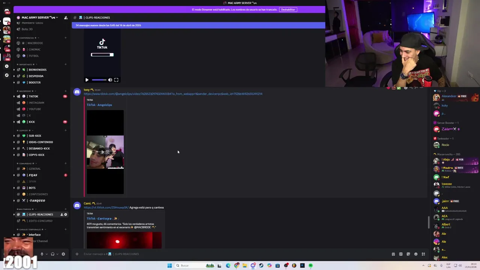Open Cami's vt.tiktok.com link

tap(106, 207)
